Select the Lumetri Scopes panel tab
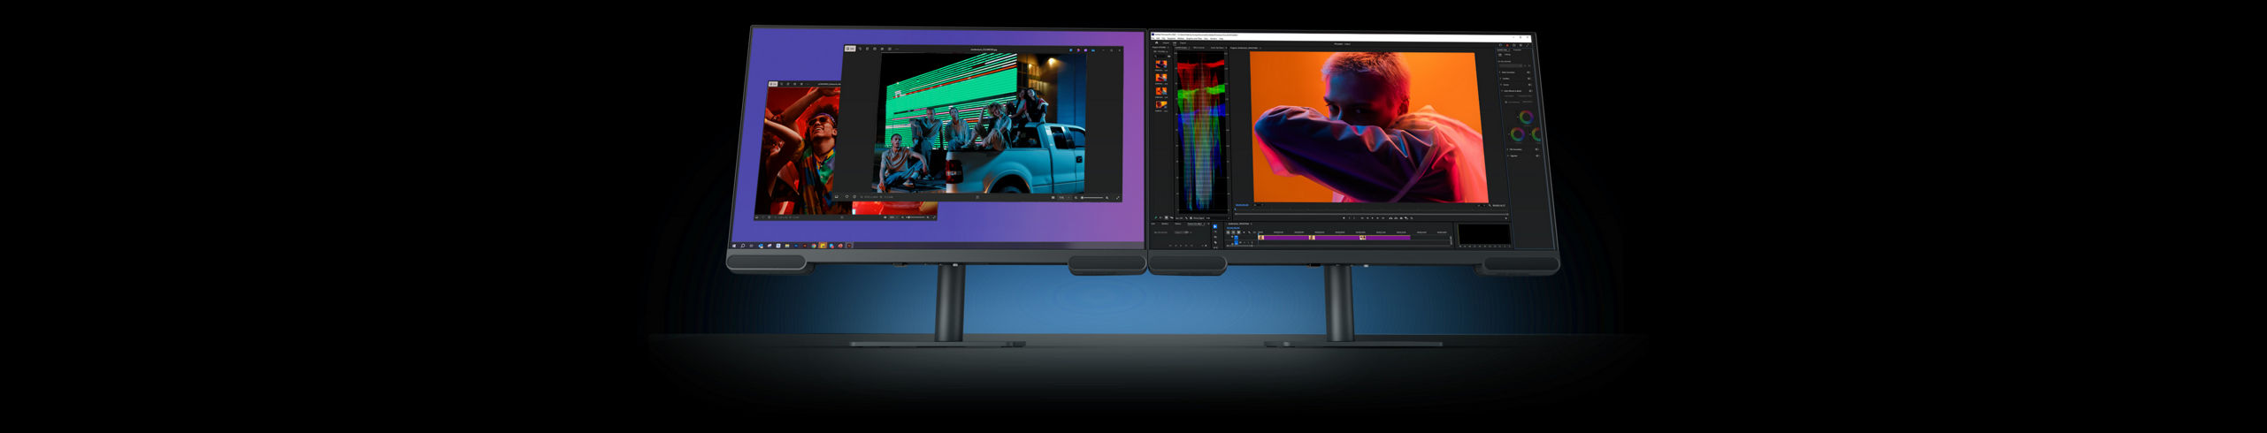Viewport: 2267px width, 433px height. [x=1182, y=48]
